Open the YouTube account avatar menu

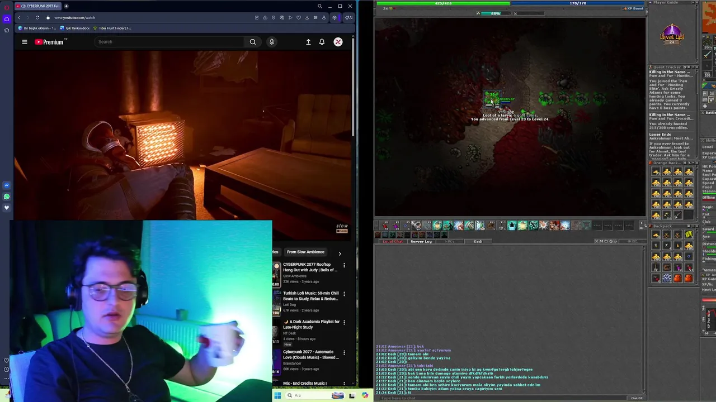pos(338,42)
